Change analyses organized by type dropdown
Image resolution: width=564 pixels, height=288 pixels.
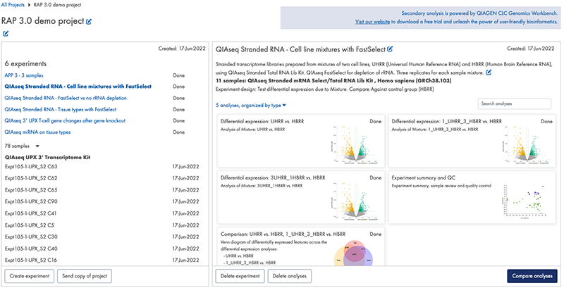coord(251,106)
